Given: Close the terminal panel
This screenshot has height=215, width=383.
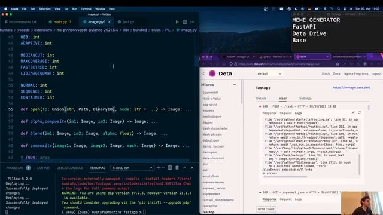Looking at the screenshot, I should tap(192, 168).
